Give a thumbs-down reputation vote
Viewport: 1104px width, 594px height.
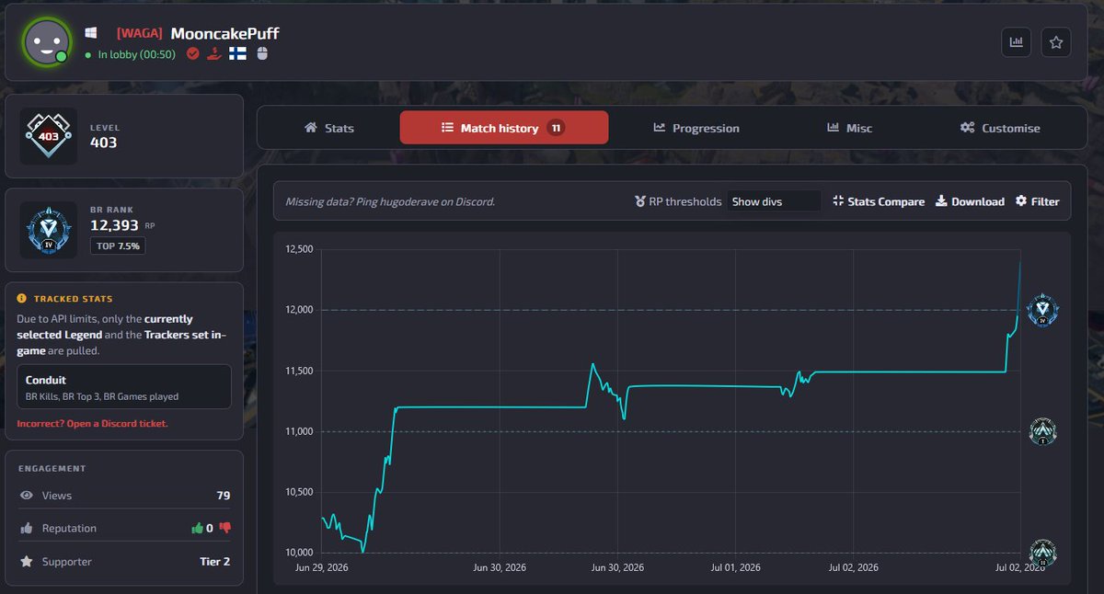[x=224, y=528]
